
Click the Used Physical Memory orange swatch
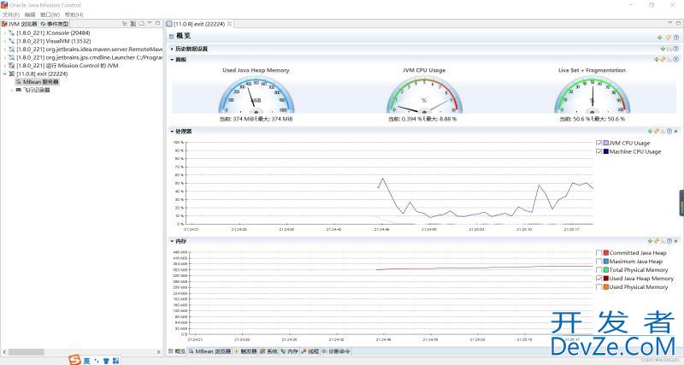pos(606,287)
